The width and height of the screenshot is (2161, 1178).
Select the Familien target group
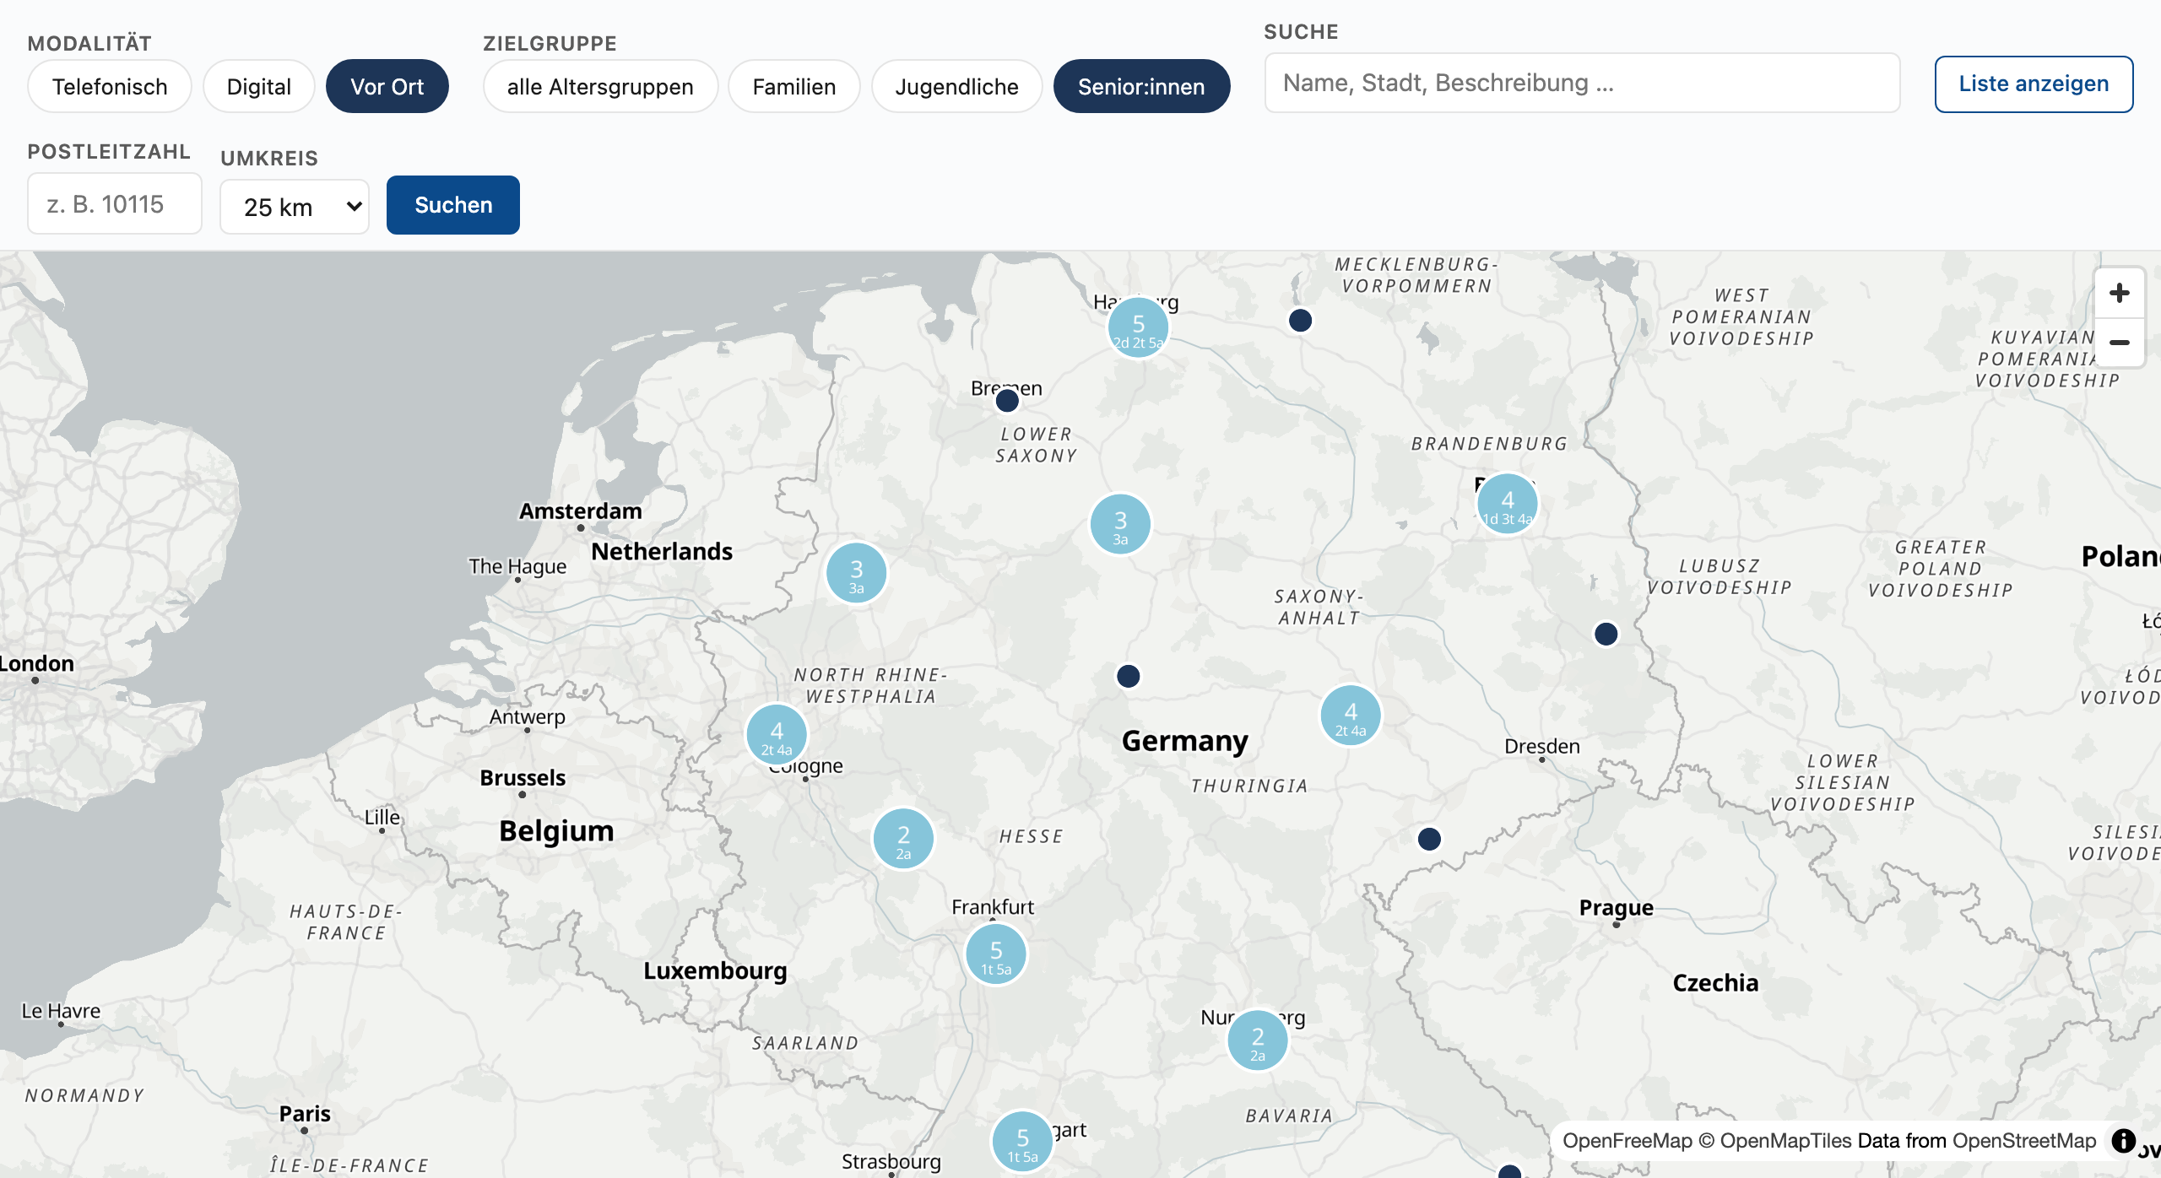tap(794, 86)
